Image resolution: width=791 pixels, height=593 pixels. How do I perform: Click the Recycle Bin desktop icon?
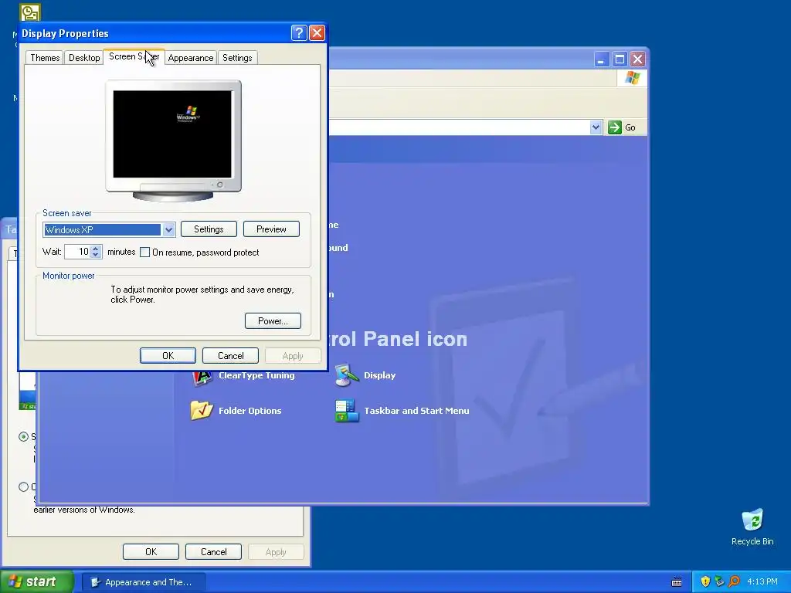click(x=752, y=527)
